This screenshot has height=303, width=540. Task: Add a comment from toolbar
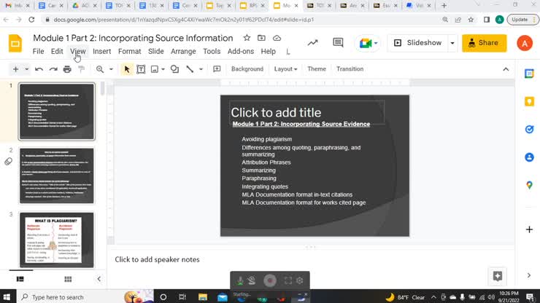[x=217, y=69]
